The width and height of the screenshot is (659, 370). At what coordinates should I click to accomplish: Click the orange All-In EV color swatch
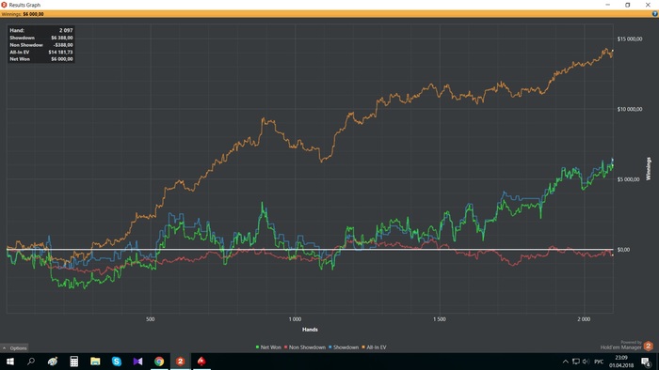[x=363, y=347]
